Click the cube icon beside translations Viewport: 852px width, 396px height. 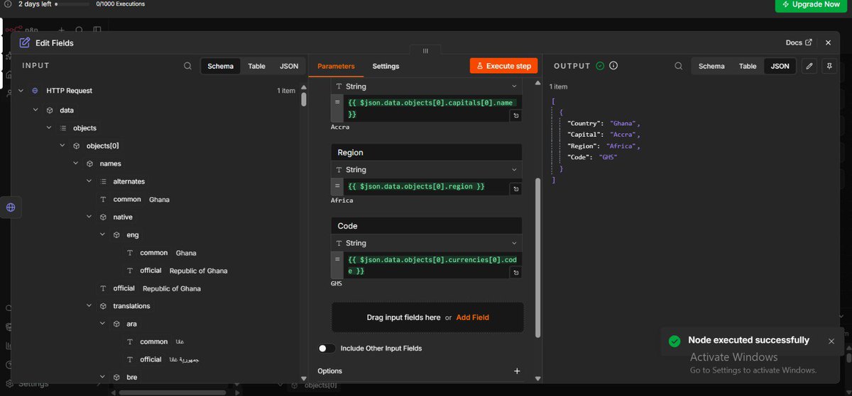point(103,306)
